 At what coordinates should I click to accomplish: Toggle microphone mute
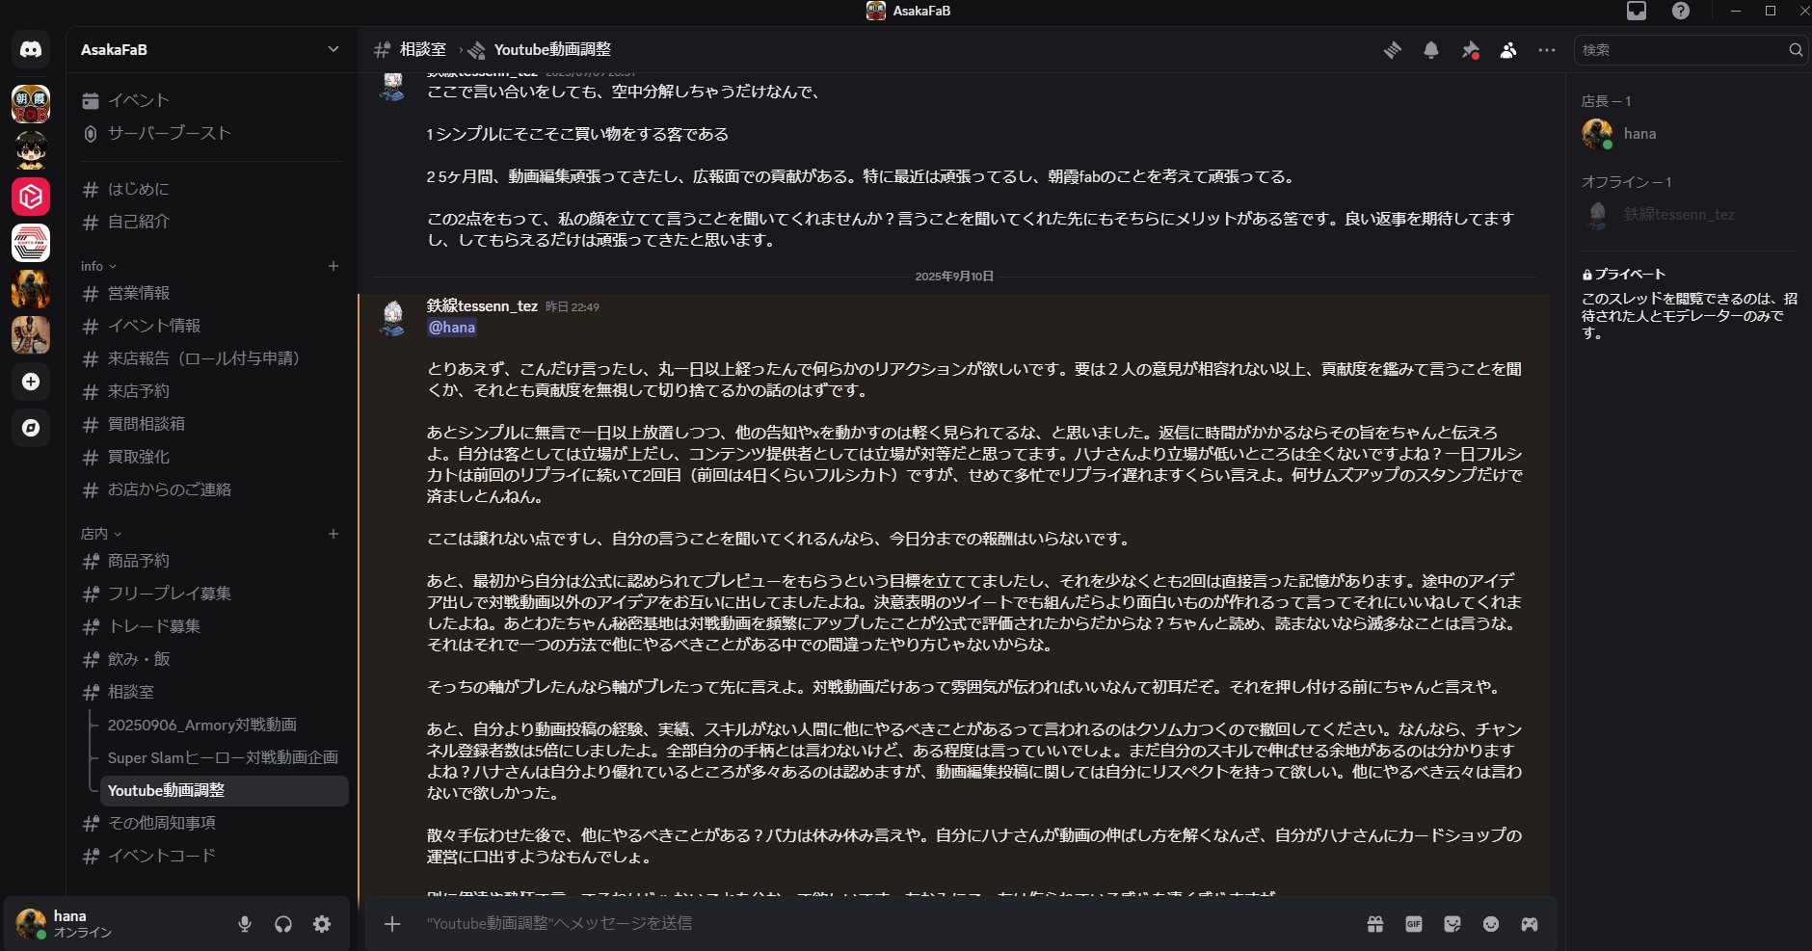click(245, 924)
